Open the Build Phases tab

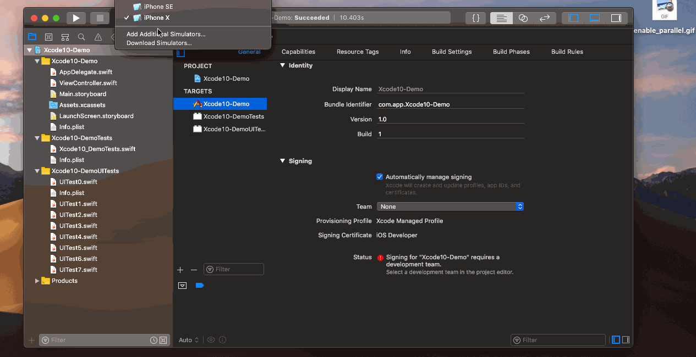coord(511,52)
